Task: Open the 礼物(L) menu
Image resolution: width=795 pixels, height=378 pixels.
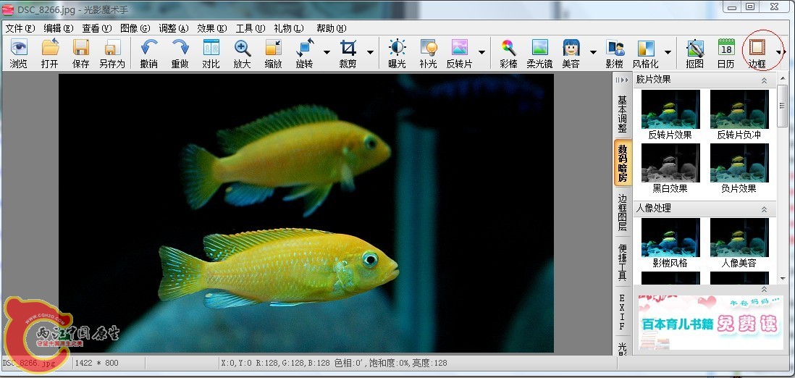Action: [x=288, y=28]
